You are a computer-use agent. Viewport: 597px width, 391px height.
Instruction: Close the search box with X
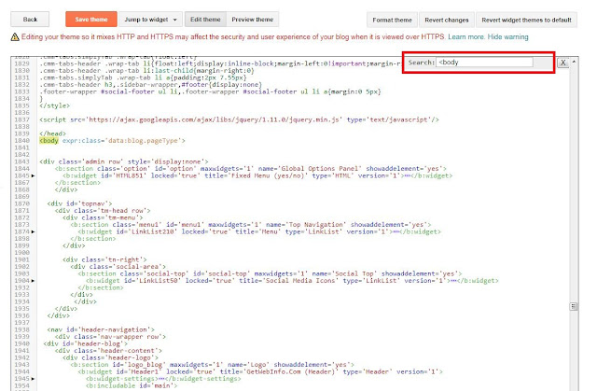click(562, 63)
